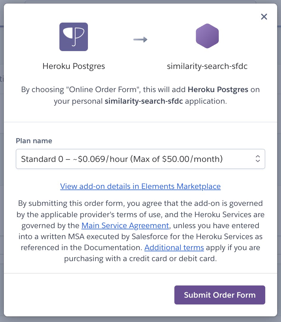Click bold Heroku Postgres in the description
This screenshot has width=281, height=322.
click(218, 89)
